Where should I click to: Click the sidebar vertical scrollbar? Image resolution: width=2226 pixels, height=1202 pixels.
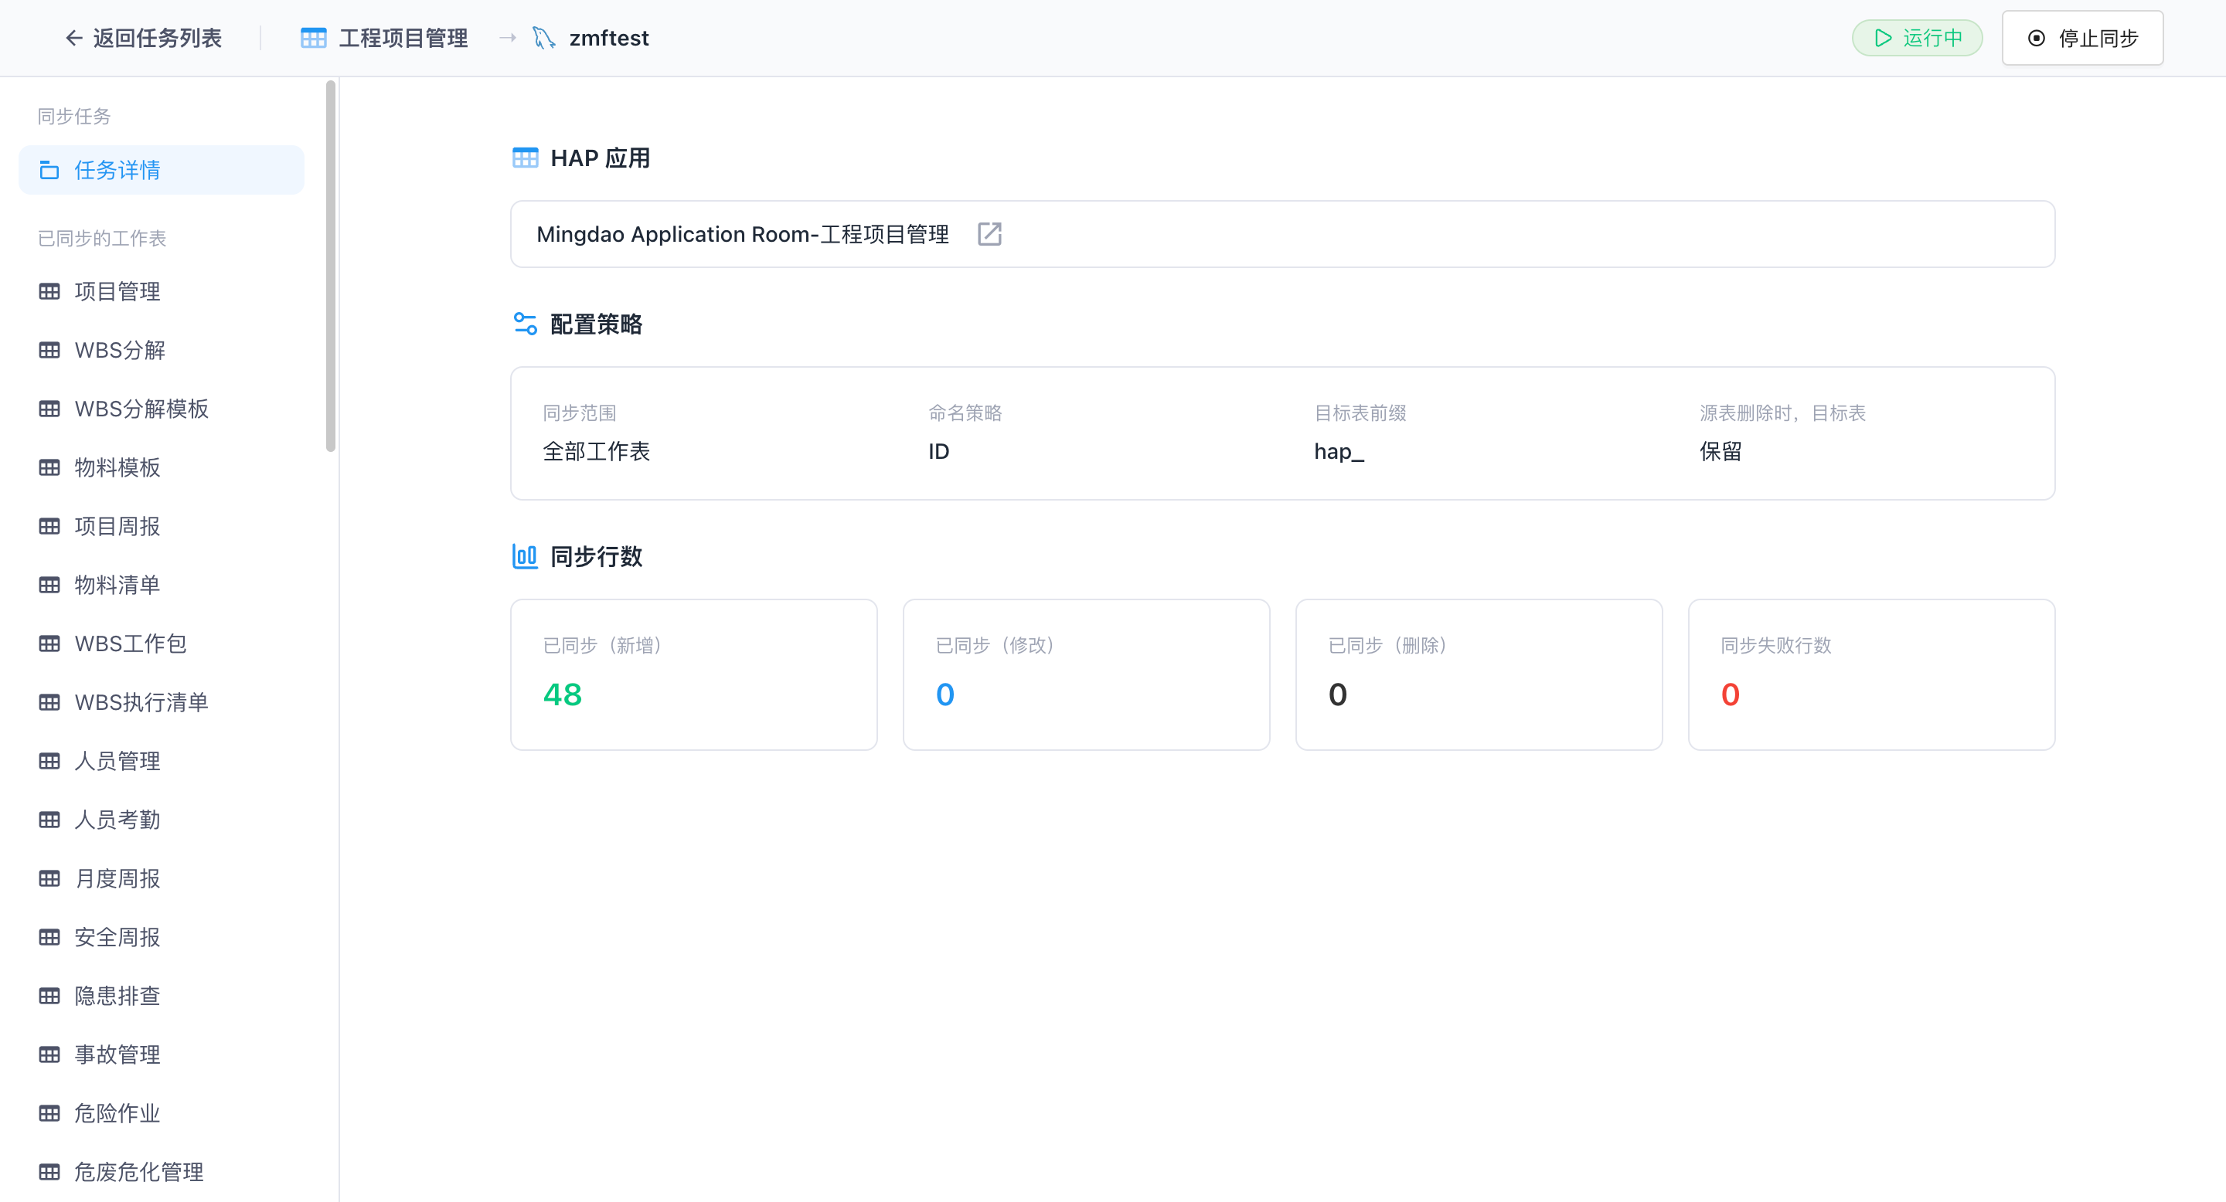click(x=330, y=266)
